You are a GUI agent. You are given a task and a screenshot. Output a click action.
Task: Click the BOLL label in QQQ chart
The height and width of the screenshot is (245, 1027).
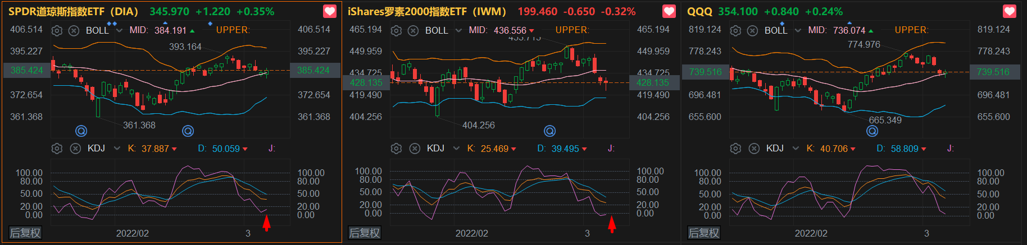[x=776, y=30]
